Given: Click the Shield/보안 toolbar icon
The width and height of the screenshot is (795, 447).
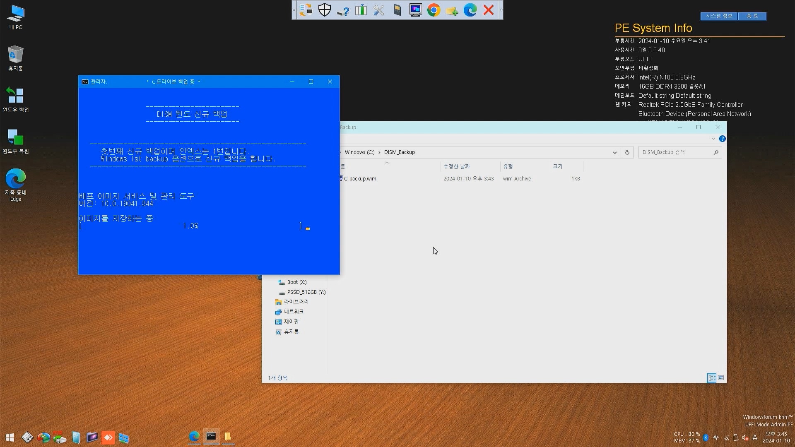Looking at the screenshot, I should tap(325, 10).
